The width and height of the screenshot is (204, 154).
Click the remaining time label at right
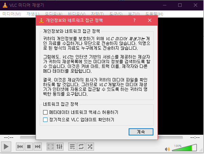[x=195, y=137]
